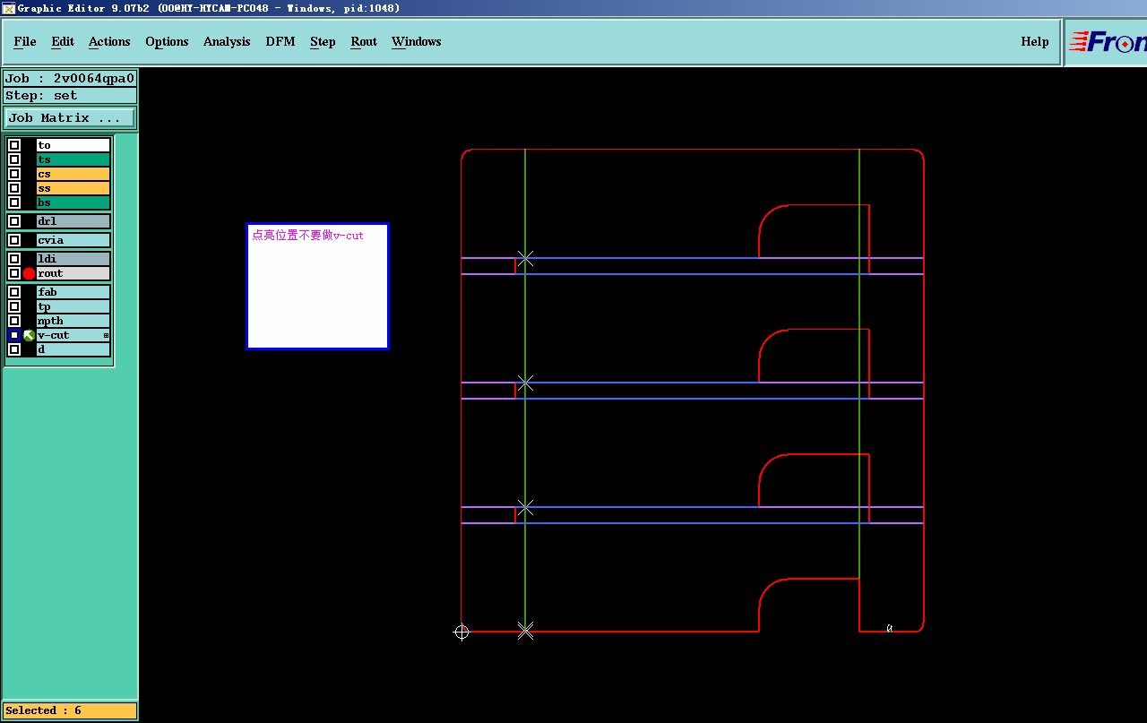The image size is (1147, 723).
Task: Tick the checkbox beside layer ts
Action: pos(14,159)
